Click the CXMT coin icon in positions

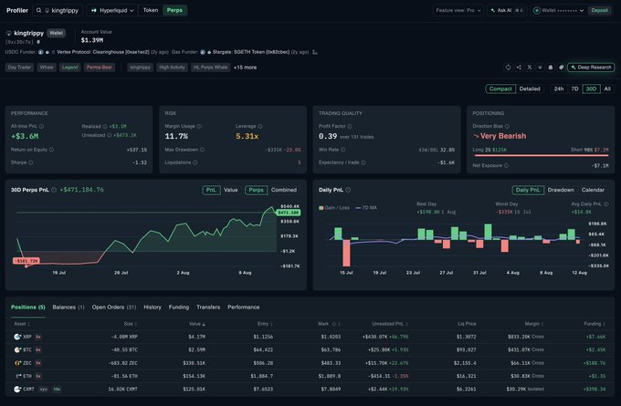tap(17, 389)
